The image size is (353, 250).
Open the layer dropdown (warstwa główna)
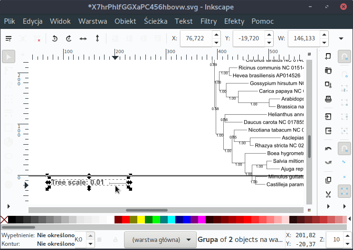tap(160, 240)
